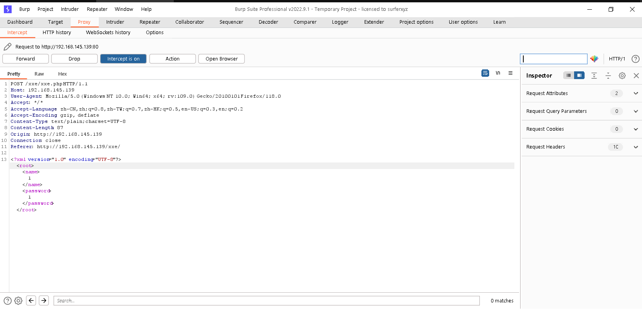Image resolution: width=642 pixels, height=309 pixels.
Task: Click the HTTP/1 protocol label
Action: point(617,59)
